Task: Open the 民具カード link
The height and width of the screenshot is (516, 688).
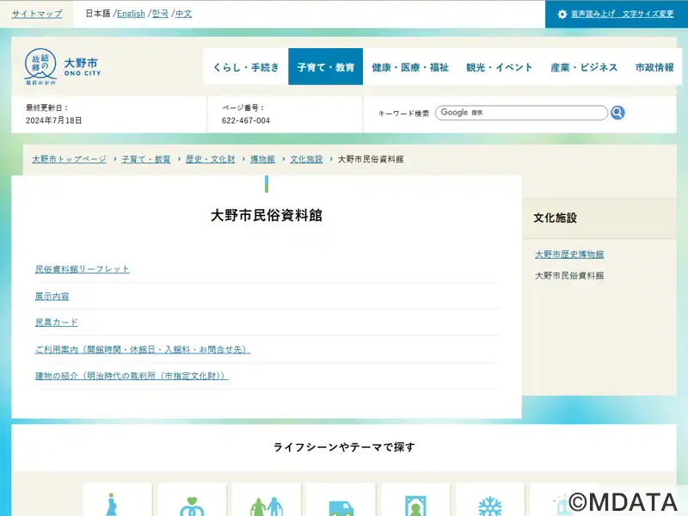Action: tap(57, 322)
